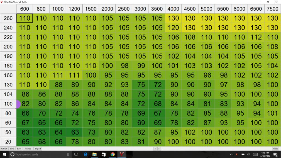Open Google Chrome from the taskbar
The width and height of the screenshot is (281, 158).
pyautogui.click(x=112, y=154)
